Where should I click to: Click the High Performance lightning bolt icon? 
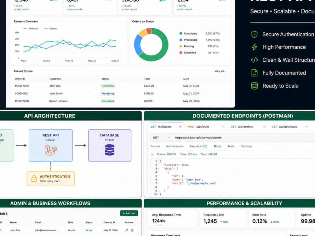pyautogui.click(x=254, y=47)
